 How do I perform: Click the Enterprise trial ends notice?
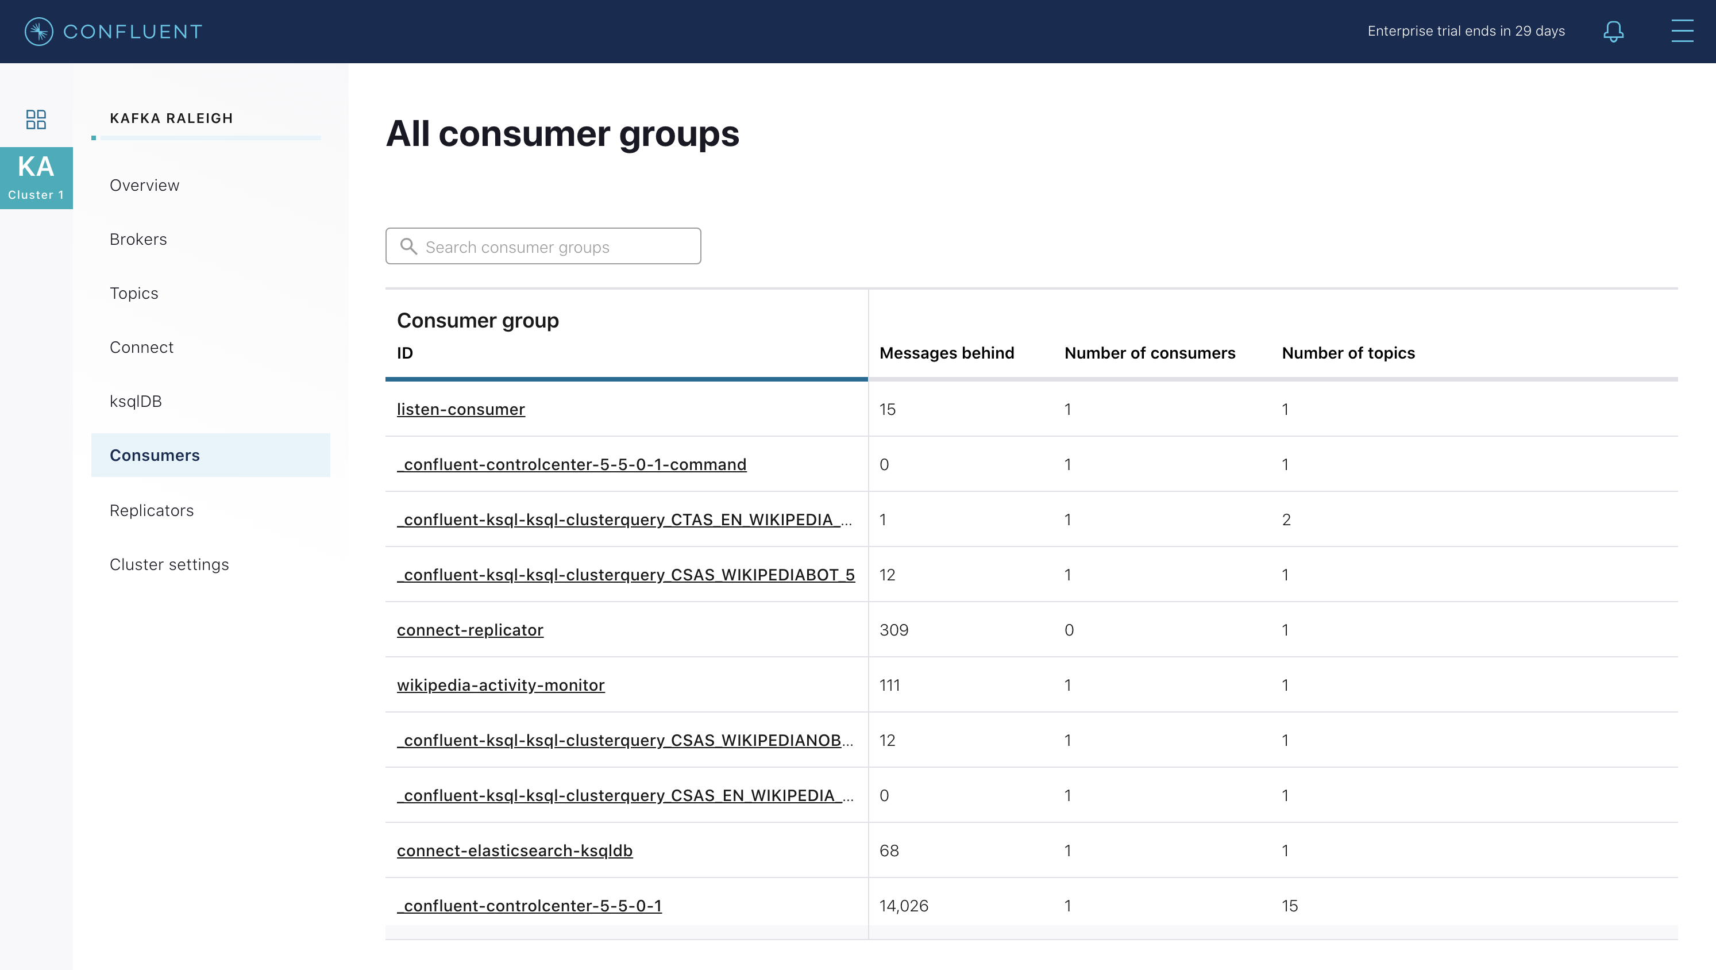click(x=1466, y=30)
